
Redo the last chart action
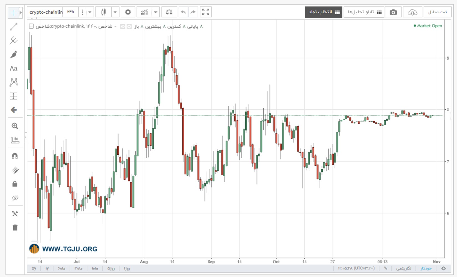193,12
